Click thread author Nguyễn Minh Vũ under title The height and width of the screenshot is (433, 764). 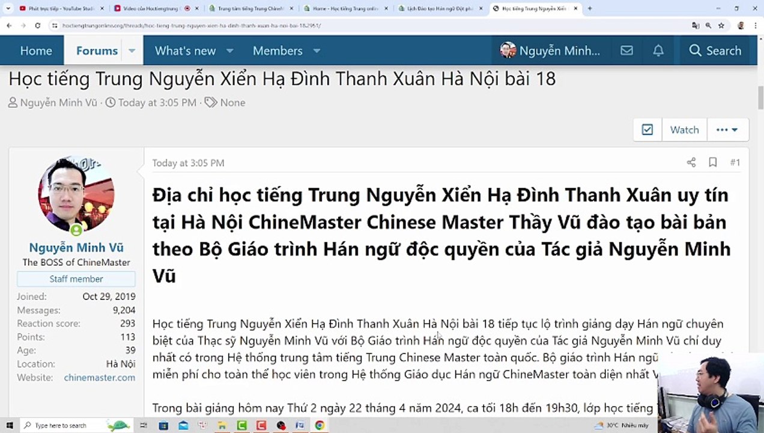pyautogui.click(x=58, y=103)
